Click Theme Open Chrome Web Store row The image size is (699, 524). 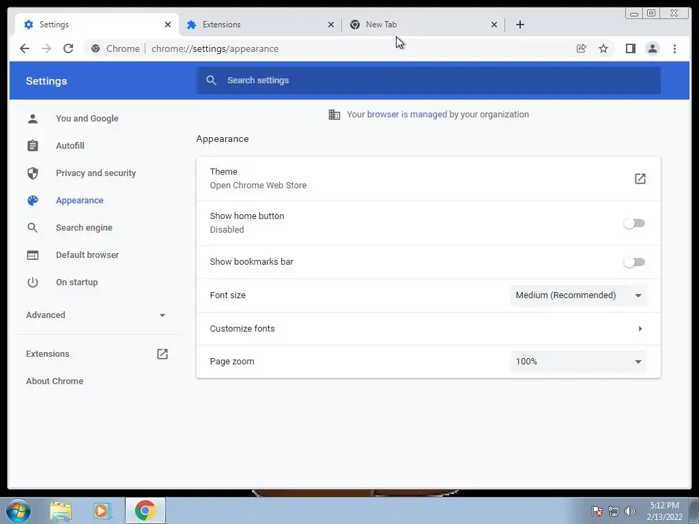coord(429,179)
